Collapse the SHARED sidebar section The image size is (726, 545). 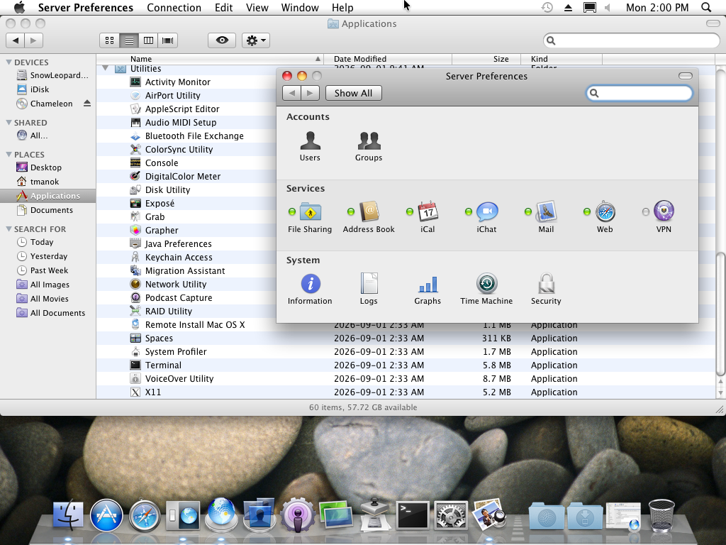coord(9,122)
